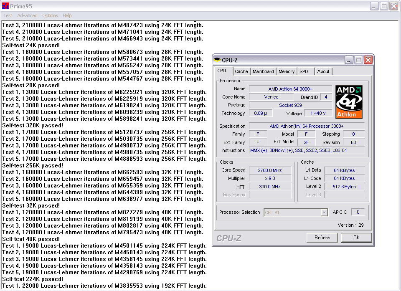Image resolution: width=401 pixels, height=291 pixels.
Task: Click the L1 Code cache value
Action: 344,179
